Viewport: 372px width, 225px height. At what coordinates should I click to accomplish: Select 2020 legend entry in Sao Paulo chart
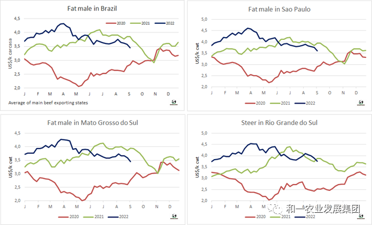click(x=255, y=104)
